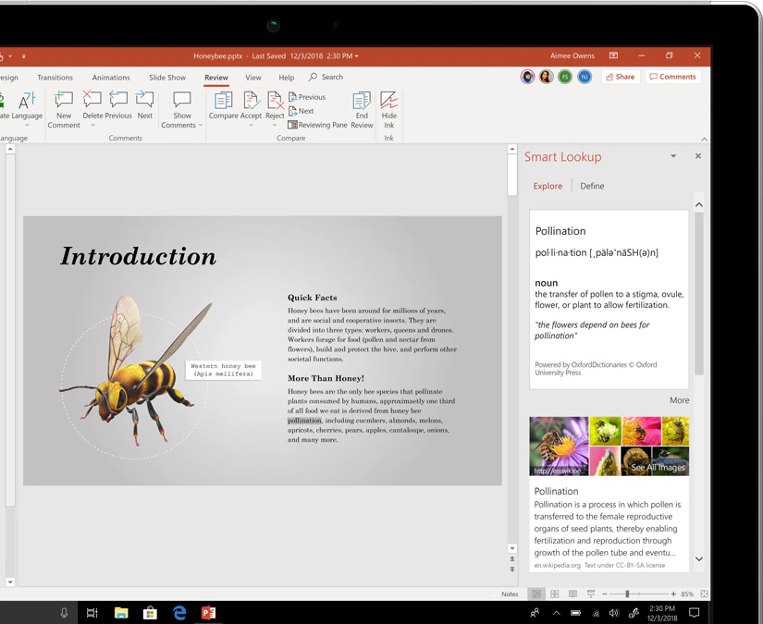This screenshot has width=763, height=624.
Task: Open Microsoft Edge in the taskbar
Action: click(179, 613)
